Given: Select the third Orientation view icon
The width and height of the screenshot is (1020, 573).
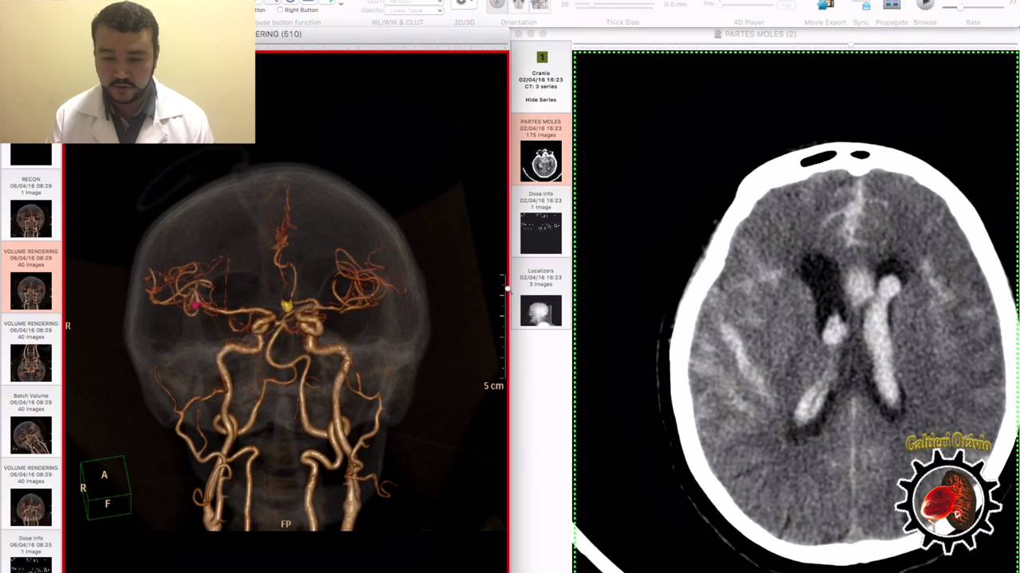Looking at the screenshot, I should tap(539, 4).
